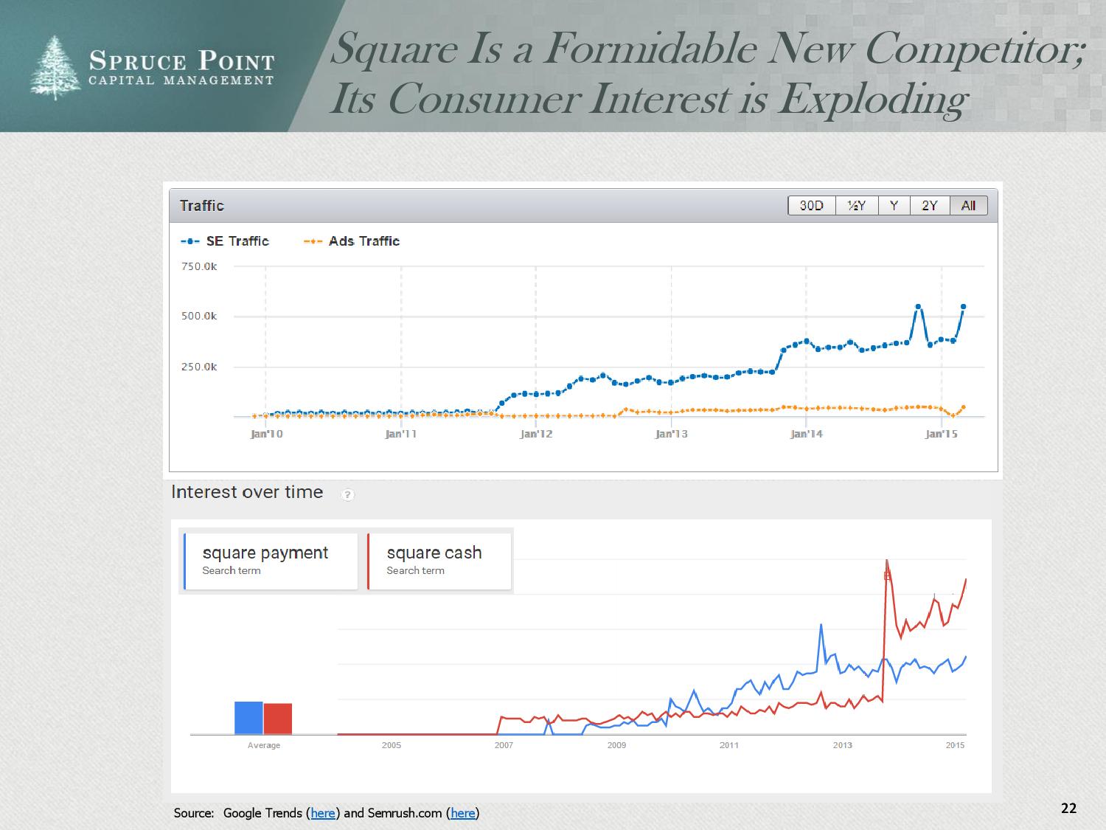The image size is (1106, 830).
Task: Switch to the ½Y time range
Action: click(x=856, y=206)
